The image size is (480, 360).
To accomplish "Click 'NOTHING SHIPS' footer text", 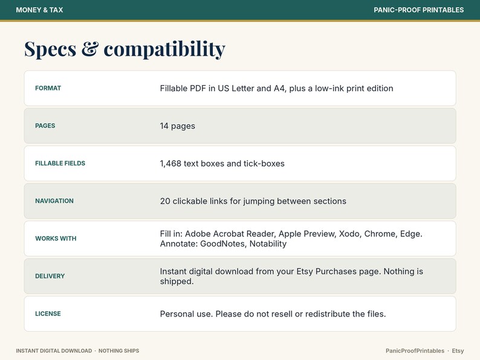I will click(x=118, y=351).
